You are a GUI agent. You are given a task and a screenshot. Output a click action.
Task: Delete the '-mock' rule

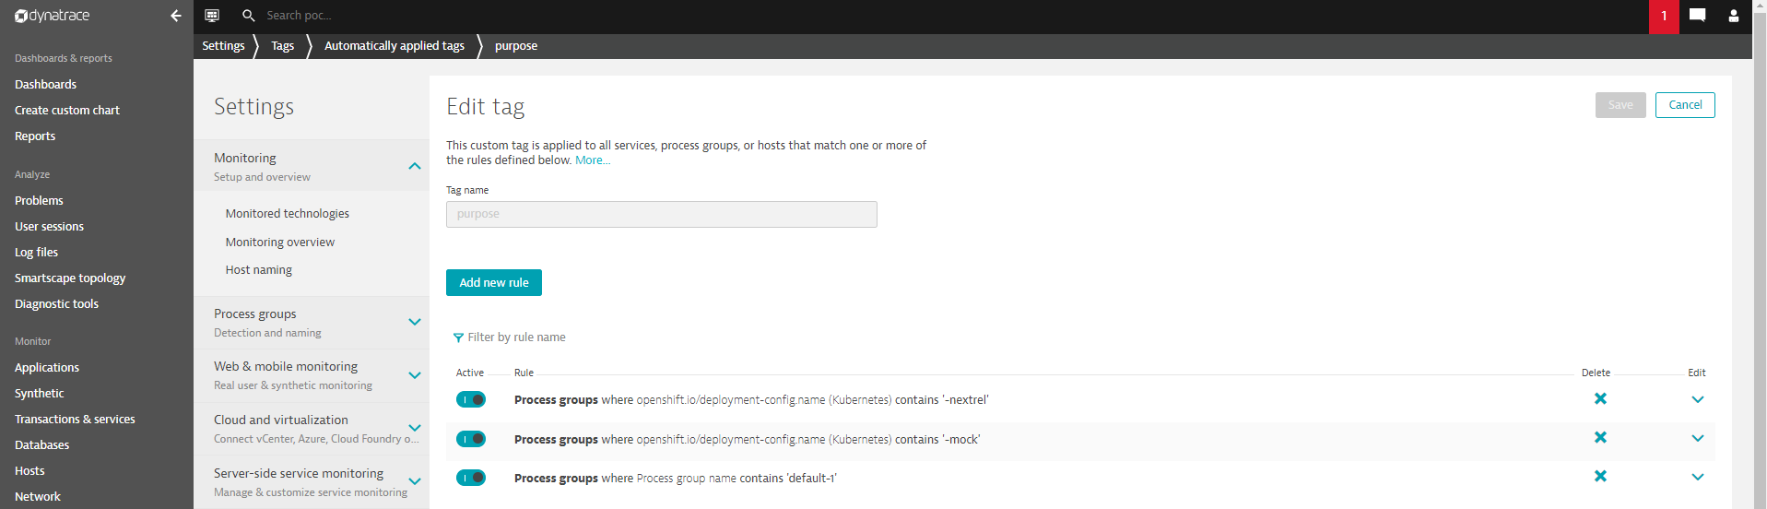click(1600, 438)
